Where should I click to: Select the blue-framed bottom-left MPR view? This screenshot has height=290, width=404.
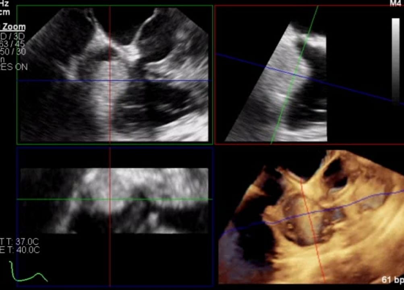click(115, 217)
